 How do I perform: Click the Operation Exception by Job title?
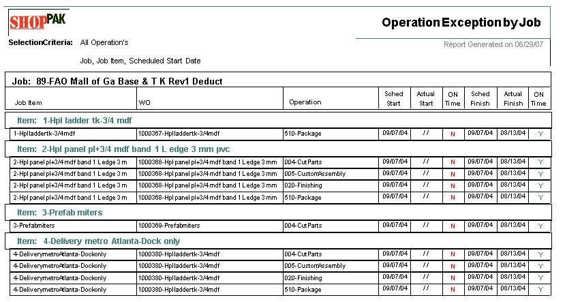[x=461, y=22]
